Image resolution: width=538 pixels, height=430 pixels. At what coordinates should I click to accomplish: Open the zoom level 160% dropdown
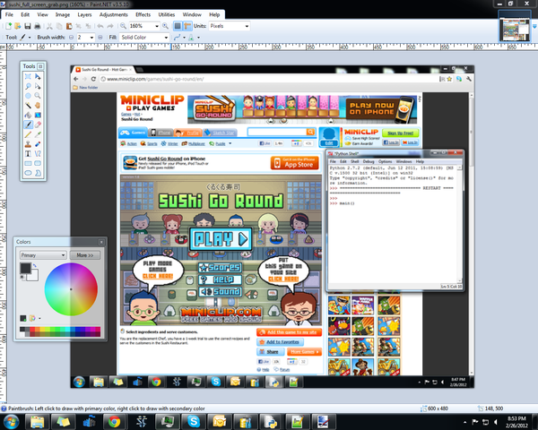coord(157,26)
